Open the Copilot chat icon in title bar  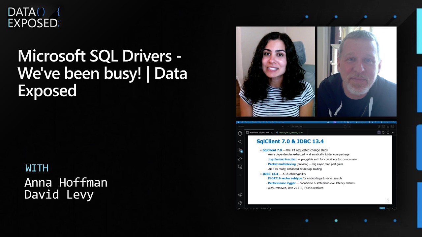(x=345, y=126)
